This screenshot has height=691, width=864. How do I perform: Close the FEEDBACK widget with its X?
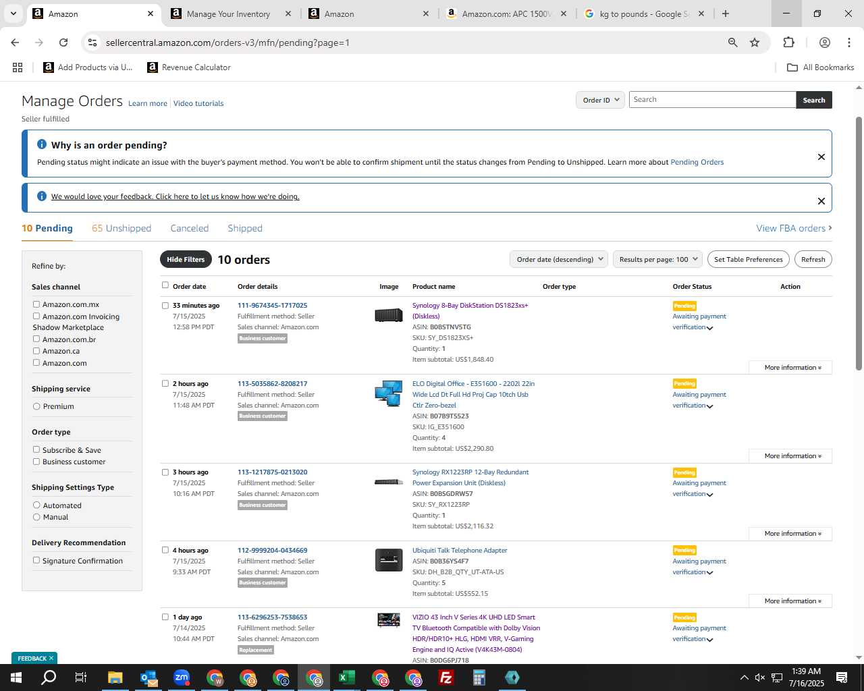pos(51,658)
